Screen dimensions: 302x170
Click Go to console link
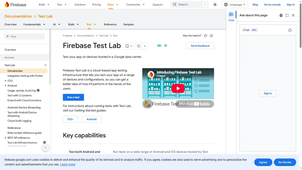point(272,5)
